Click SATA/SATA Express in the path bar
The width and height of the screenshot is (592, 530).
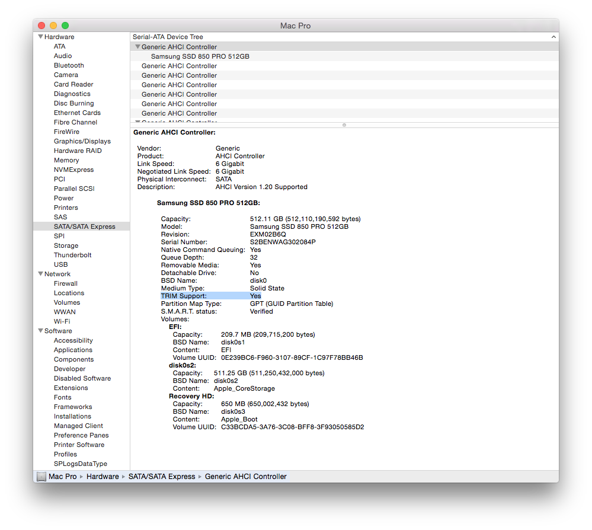point(162,477)
